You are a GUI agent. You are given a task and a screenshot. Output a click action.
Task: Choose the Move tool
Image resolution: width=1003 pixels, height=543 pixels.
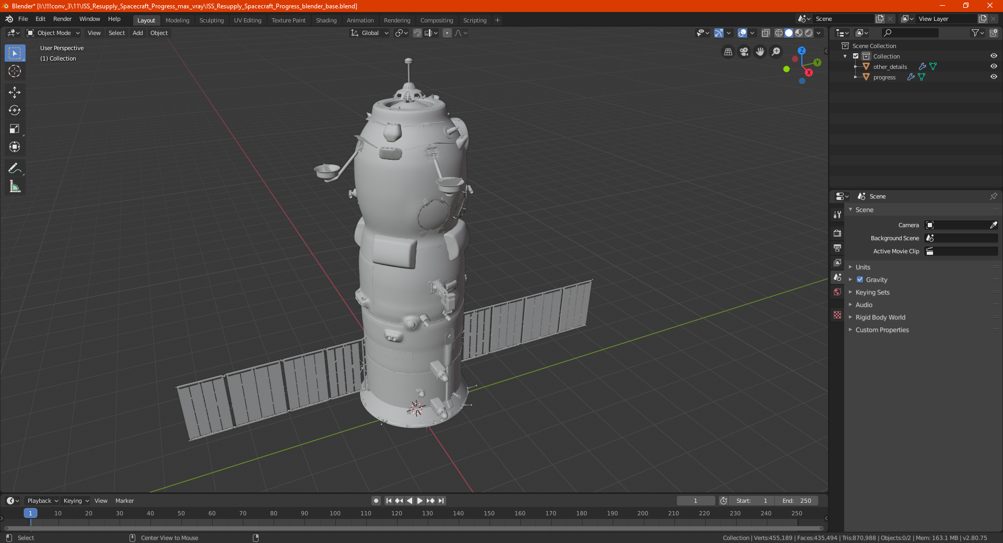(15, 92)
